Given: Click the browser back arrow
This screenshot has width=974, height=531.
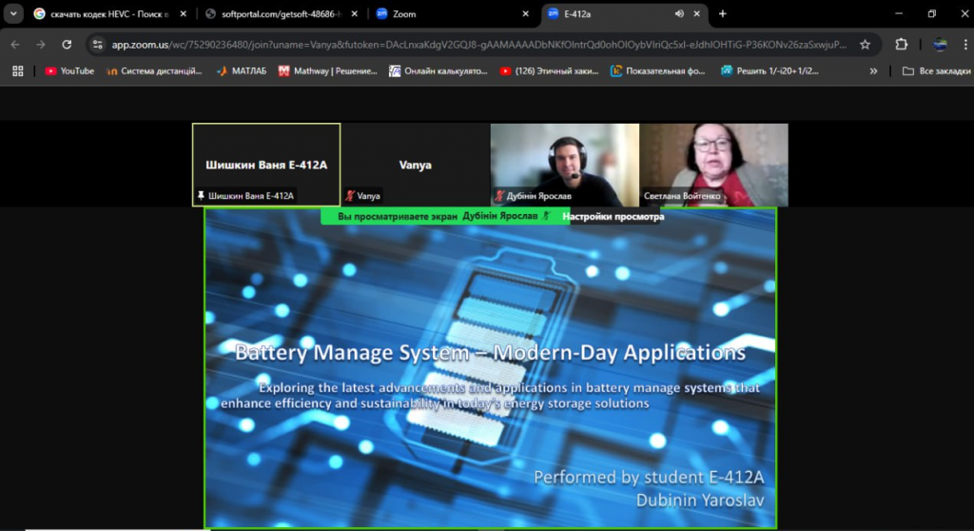Looking at the screenshot, I should (15, 44).
